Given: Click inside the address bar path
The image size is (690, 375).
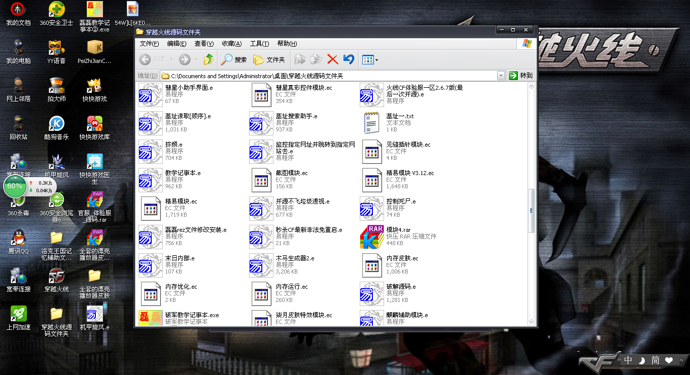Looking at the screenshot, I should tap(328, 76).
